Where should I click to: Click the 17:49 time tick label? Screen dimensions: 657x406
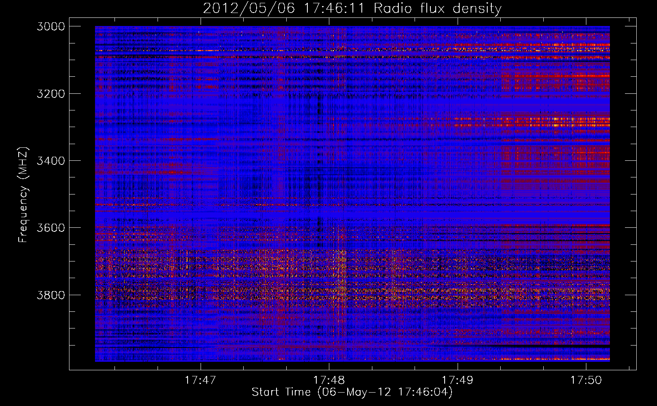pos(458,380)
